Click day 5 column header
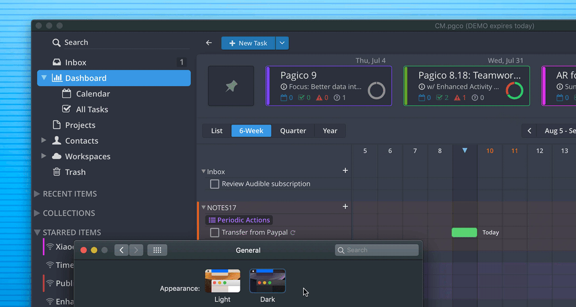 pyautogui.click(x=365, y=151)
